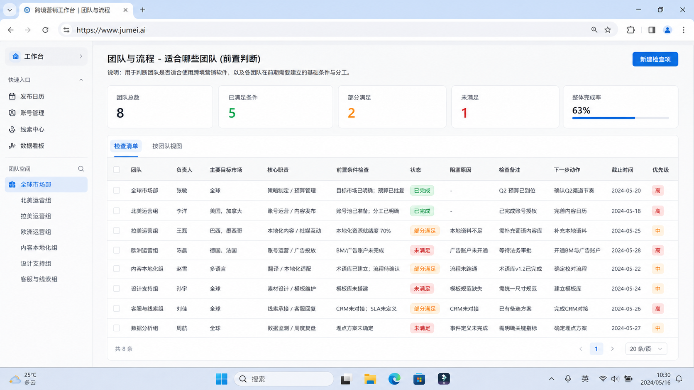Click page number 1 in pagination
This screenshot has width=694, height=390.
(x=596, y=349)
